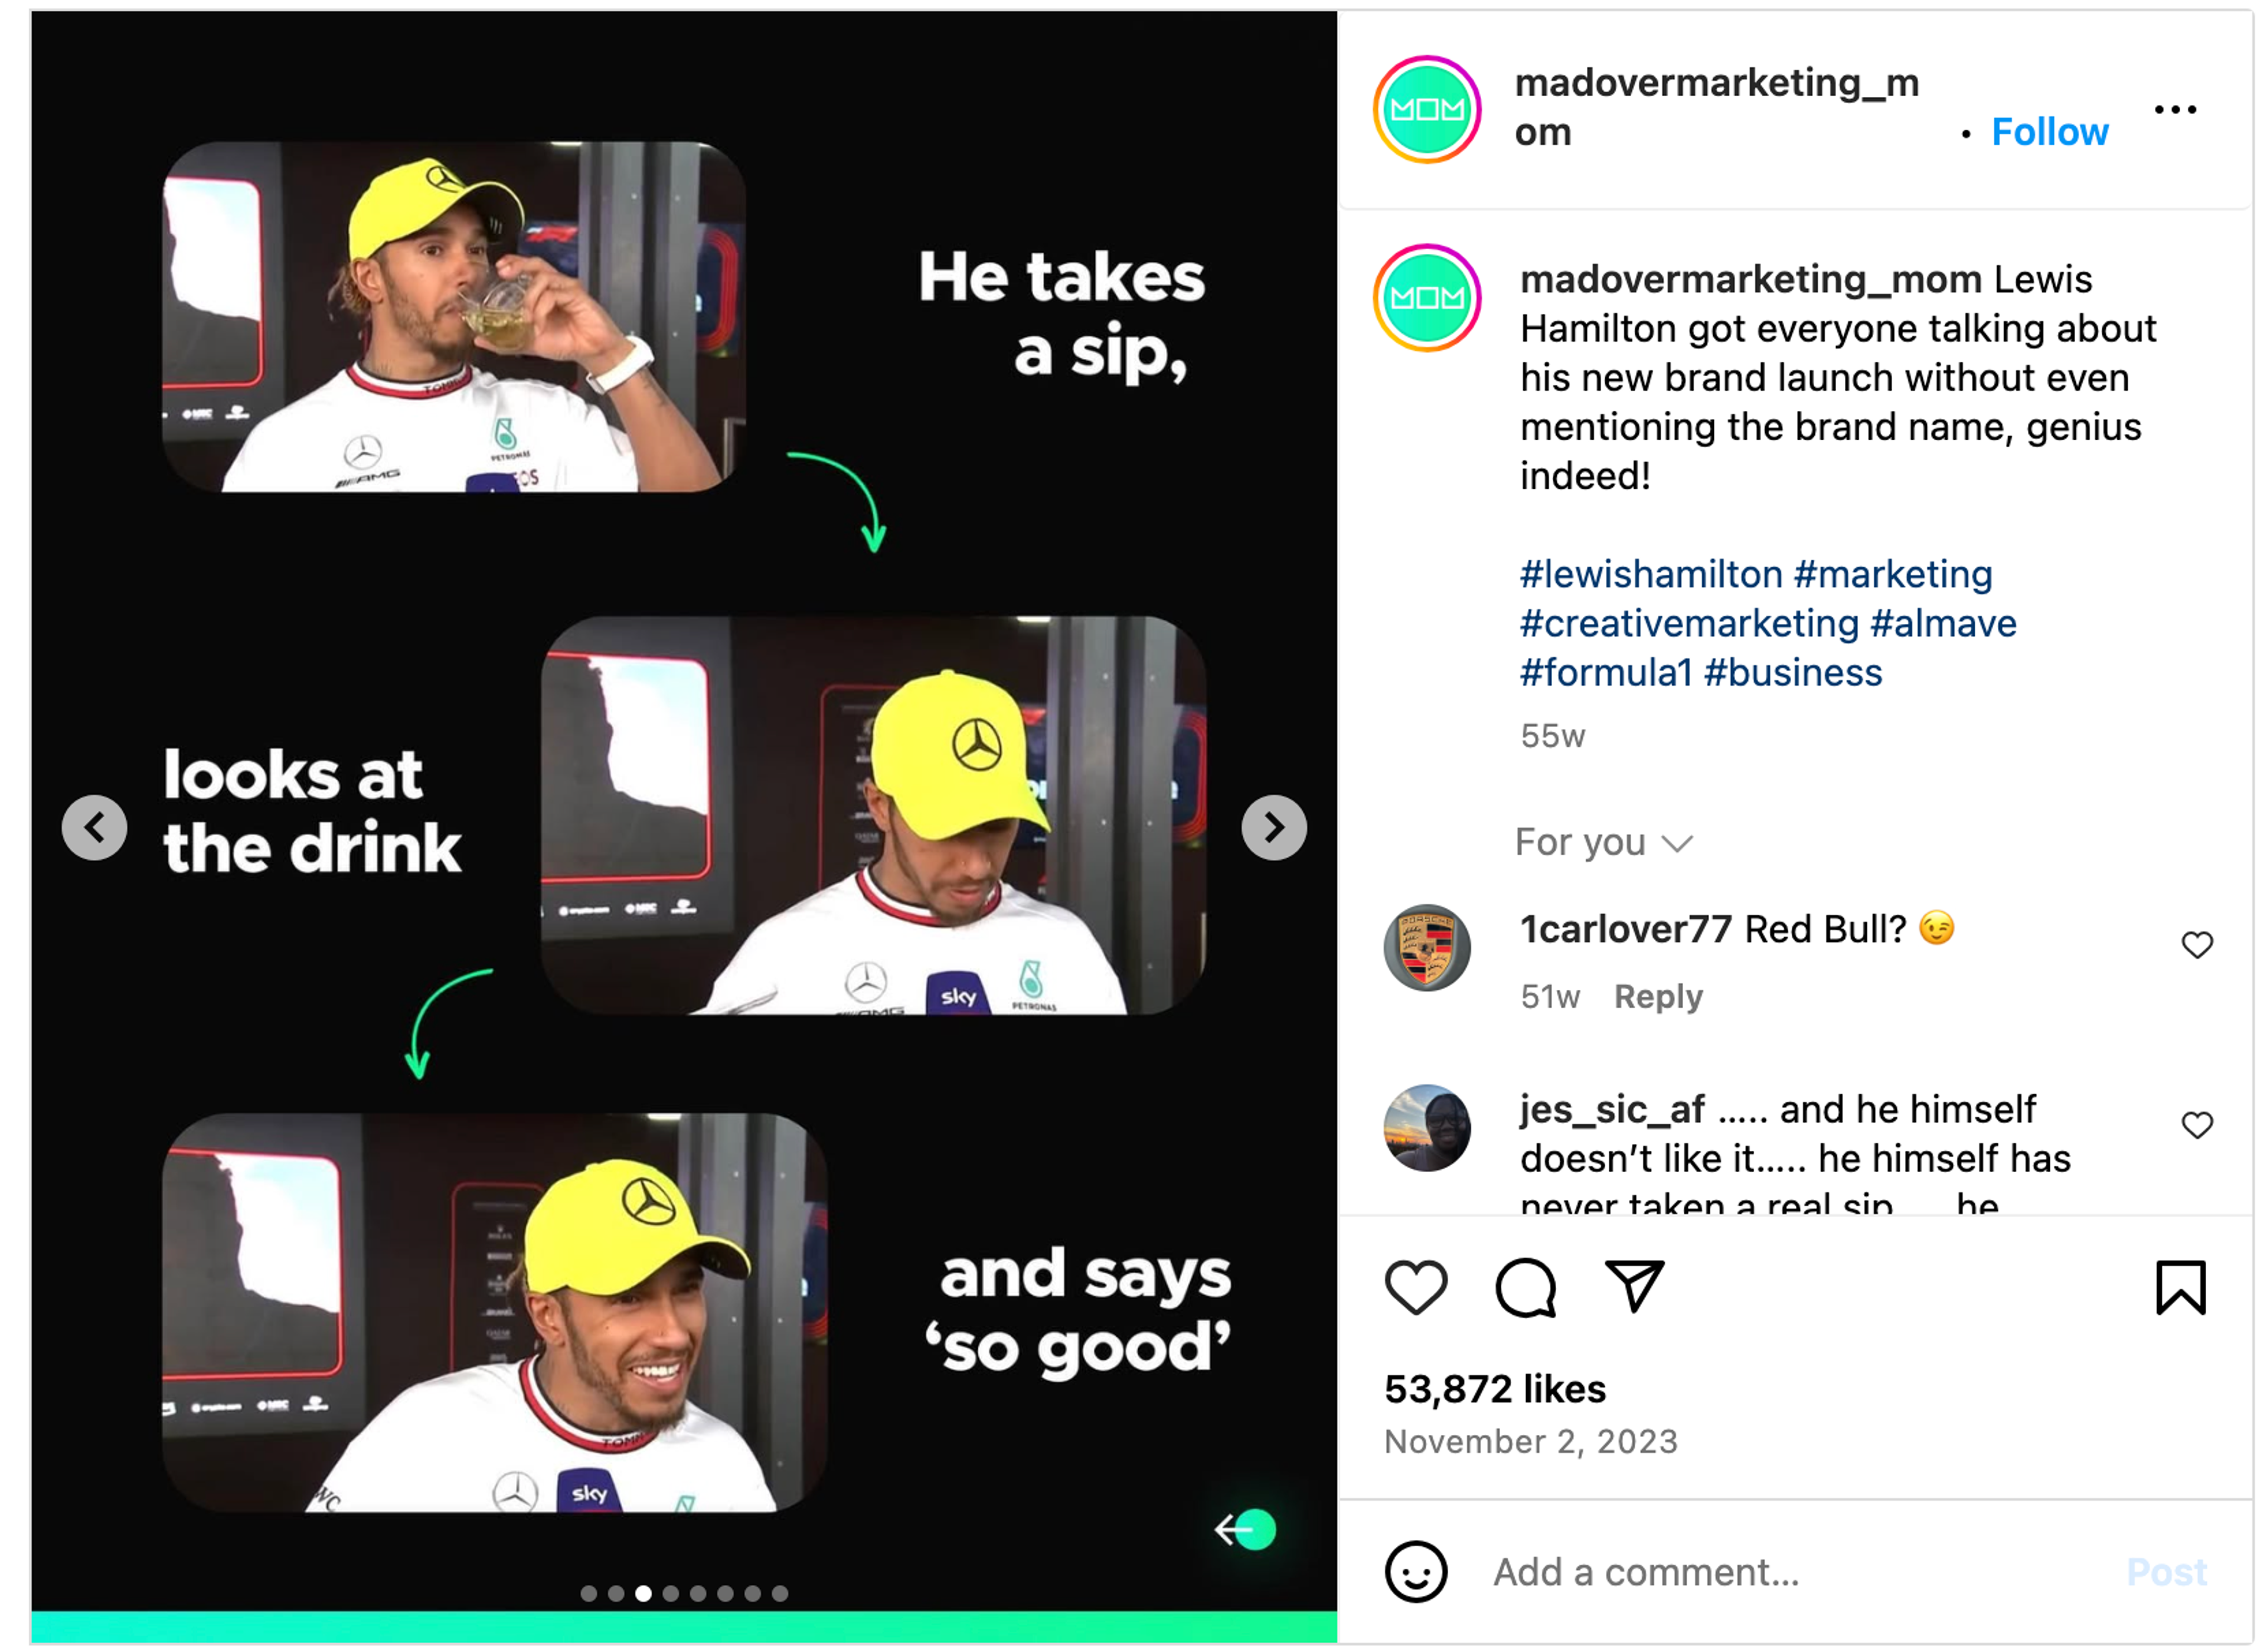Go back to the previous carousel slide

click(x=95, y=827)
